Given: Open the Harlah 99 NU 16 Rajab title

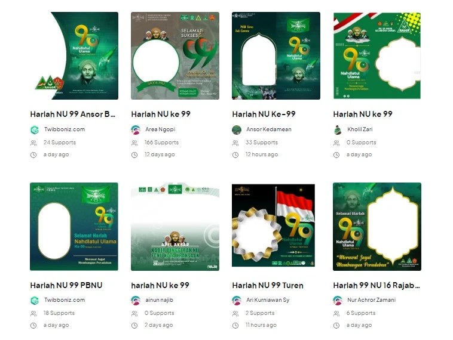Looking at the screenshot, I should point(377,285).
